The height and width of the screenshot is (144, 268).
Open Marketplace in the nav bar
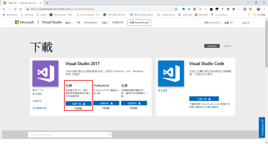pos(91,23)
